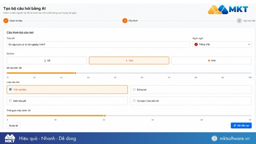Open the mktsoftware.vn link

click(235, 138)
